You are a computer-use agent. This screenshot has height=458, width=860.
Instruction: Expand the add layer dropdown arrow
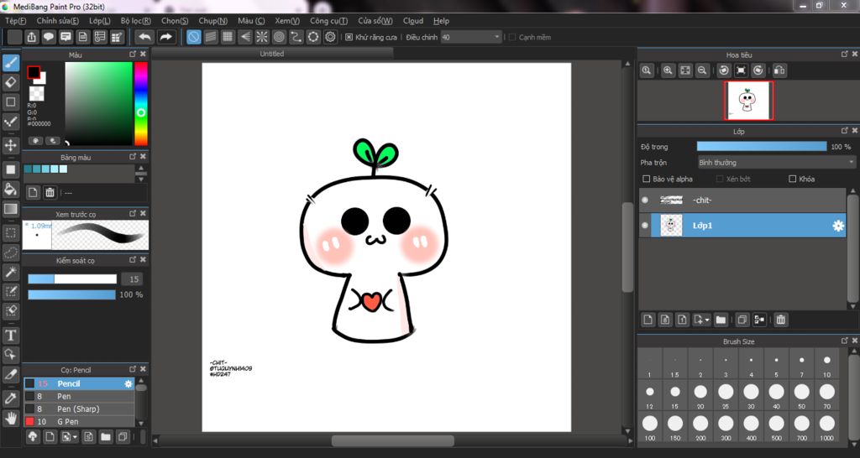[707, 320]
